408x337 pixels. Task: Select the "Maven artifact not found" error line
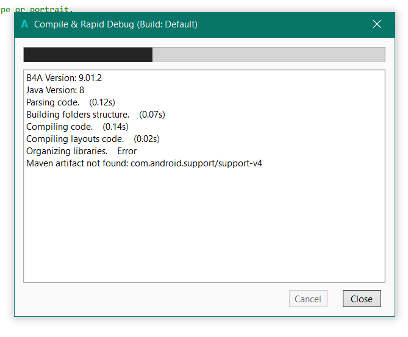click(x=144, y=163)
